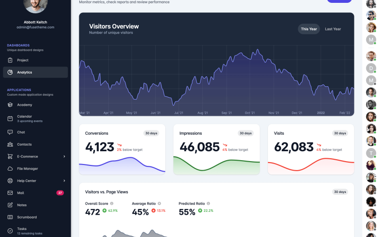Click the Average Ratio info icon
The width and height of the screenshot is (380, 237).
159,203
